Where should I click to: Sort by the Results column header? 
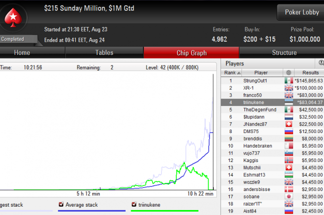pos(310,73)
